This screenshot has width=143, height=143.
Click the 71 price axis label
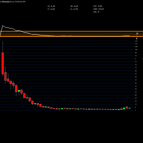[x=136, y=68]
